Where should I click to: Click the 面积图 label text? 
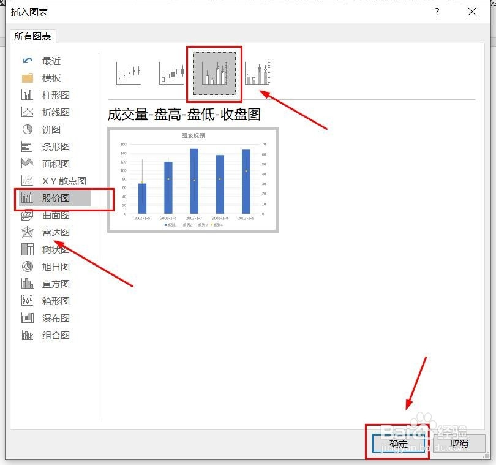click(56, 164)
